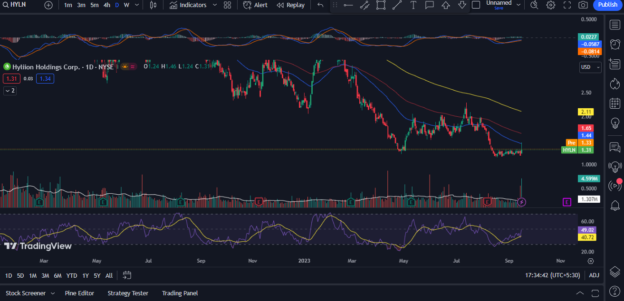Select the rectangle drawing tool
This screenshot has height=301, width=624.
click(x=381, y=5)
